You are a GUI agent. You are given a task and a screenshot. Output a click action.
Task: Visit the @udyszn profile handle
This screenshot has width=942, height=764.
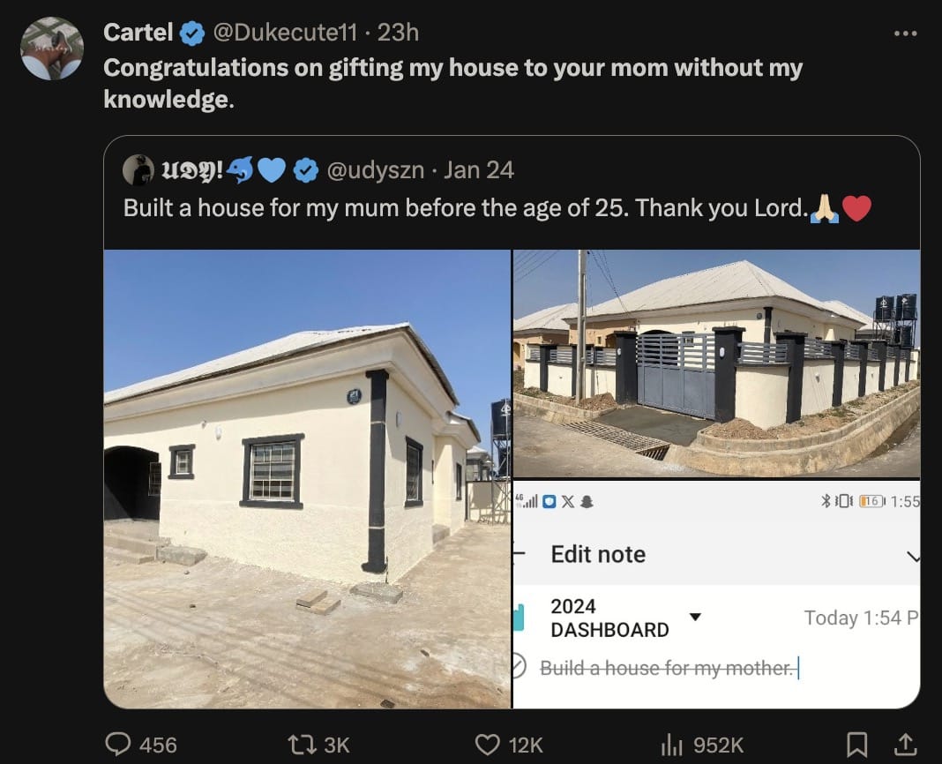tap(376, 169)
